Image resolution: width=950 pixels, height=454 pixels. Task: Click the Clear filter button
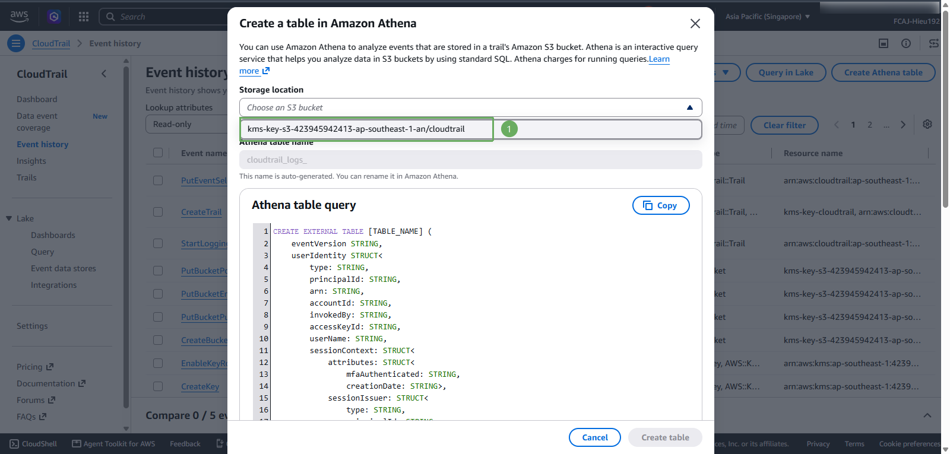784,125
